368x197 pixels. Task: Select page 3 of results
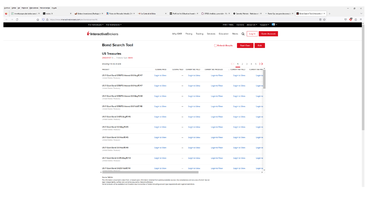point(247,64)
